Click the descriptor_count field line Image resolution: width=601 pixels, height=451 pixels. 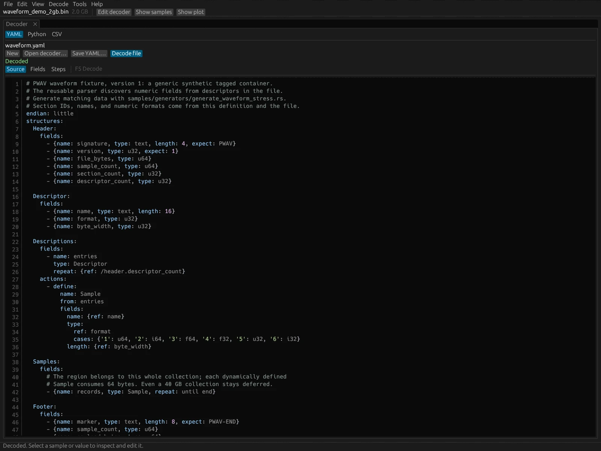109,181
